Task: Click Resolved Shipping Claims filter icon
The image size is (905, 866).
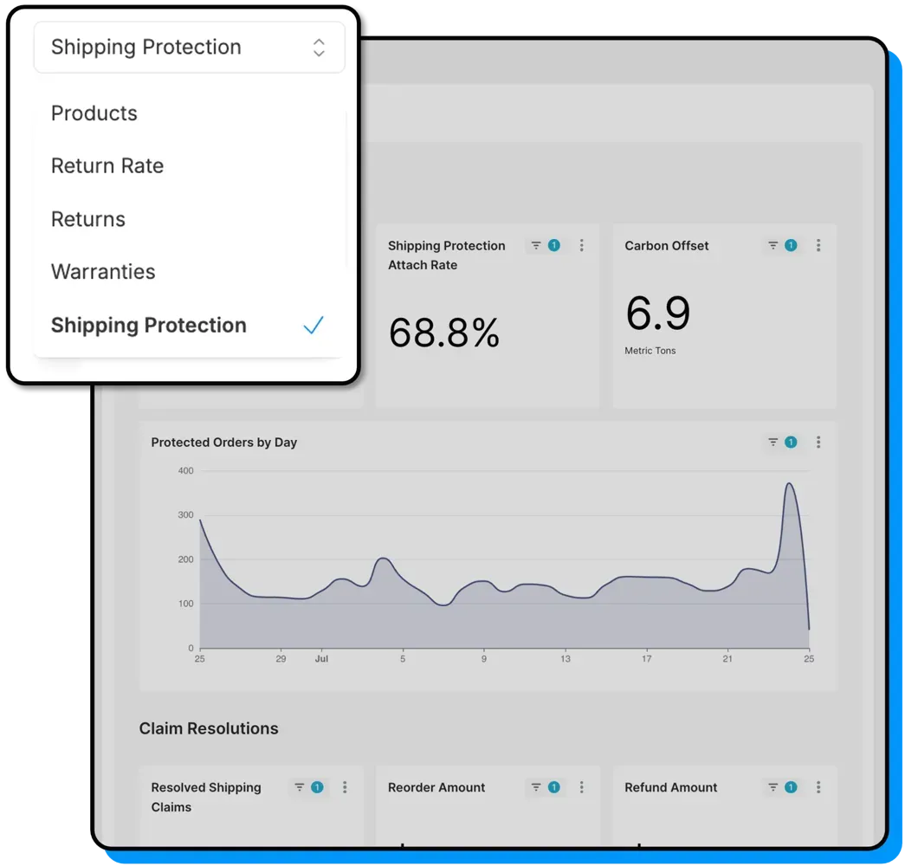Action: (x=300, y=787)
